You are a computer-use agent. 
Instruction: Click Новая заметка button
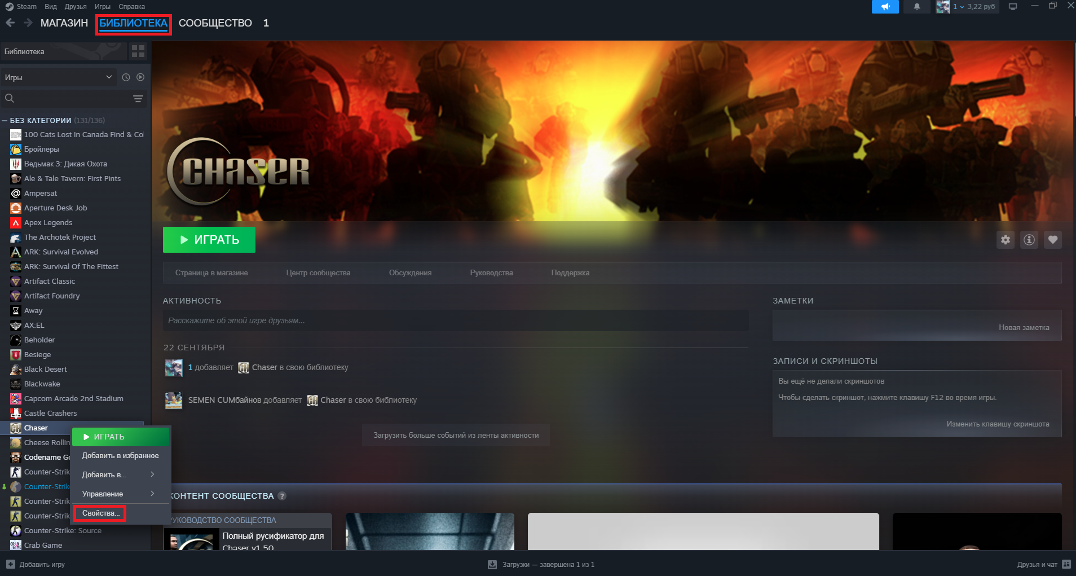pyautogui.click(x=1024, y=328)
